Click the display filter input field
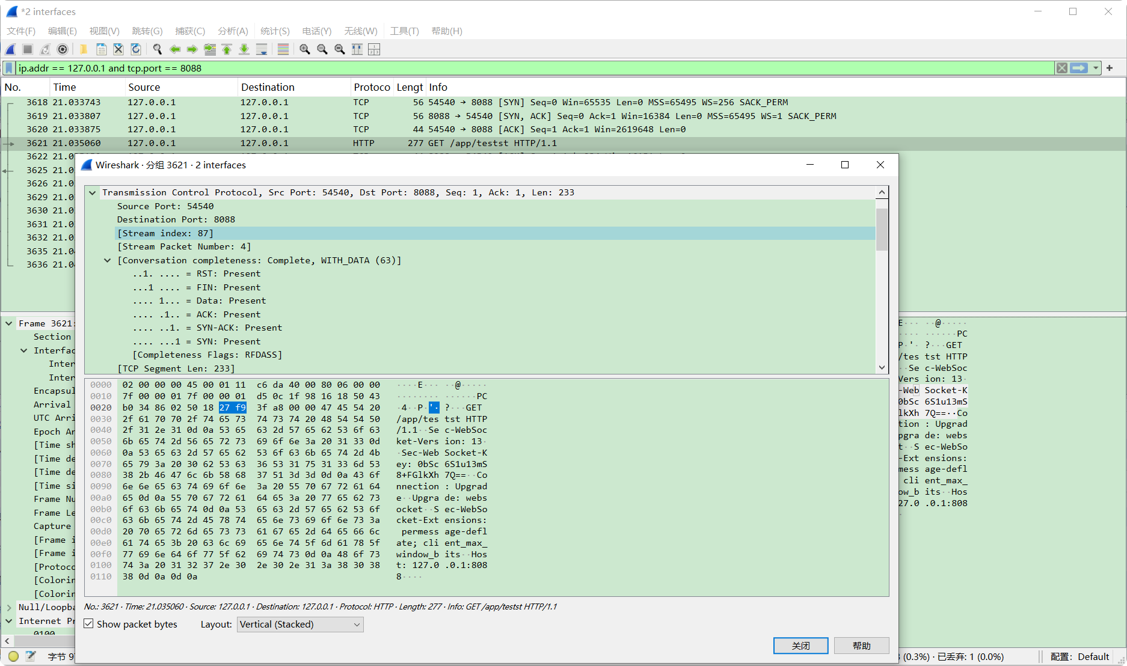The image size is (1127, 666). [535, 68]
